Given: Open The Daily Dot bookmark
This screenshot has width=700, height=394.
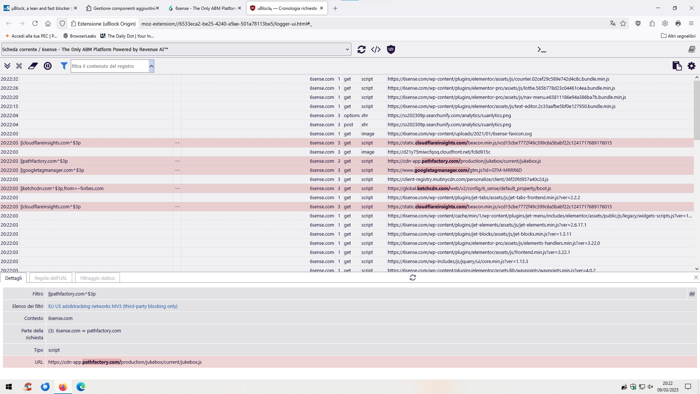Looking at the screenshot, I should (x=127, y=36).
